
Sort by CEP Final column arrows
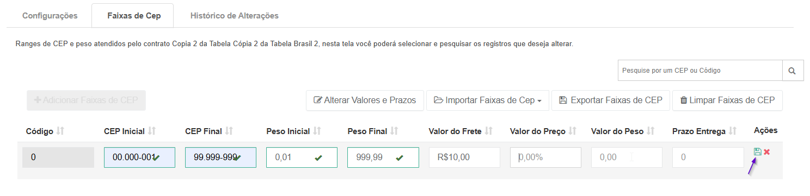pyautogui.click(x=229, y=131)
